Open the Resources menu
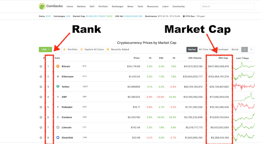This screenshot has width=261, height=144. 153,6
